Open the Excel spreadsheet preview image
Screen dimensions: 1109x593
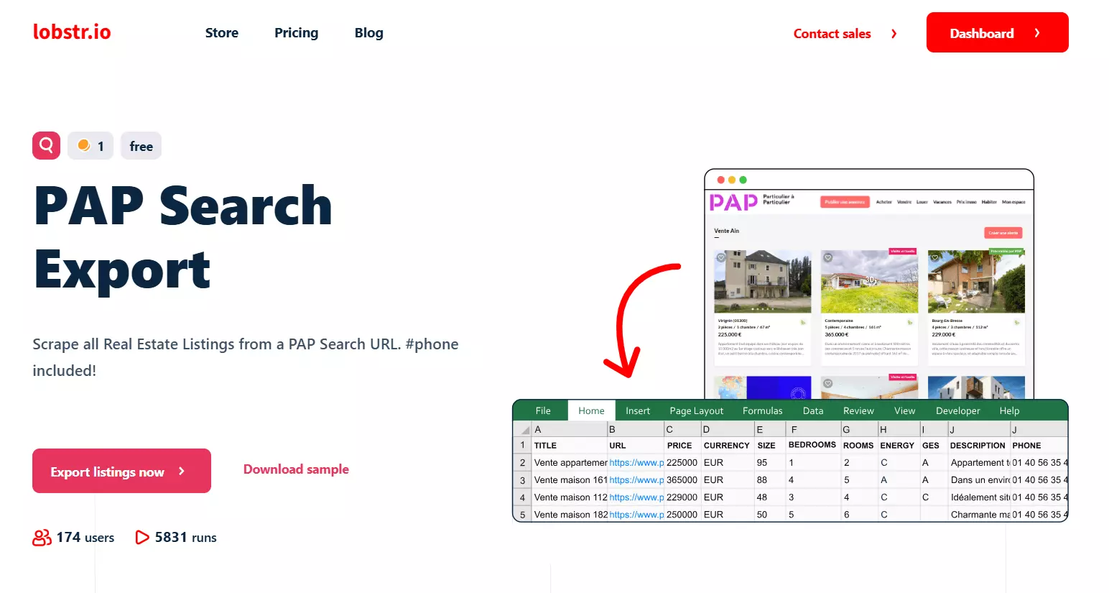790,461
